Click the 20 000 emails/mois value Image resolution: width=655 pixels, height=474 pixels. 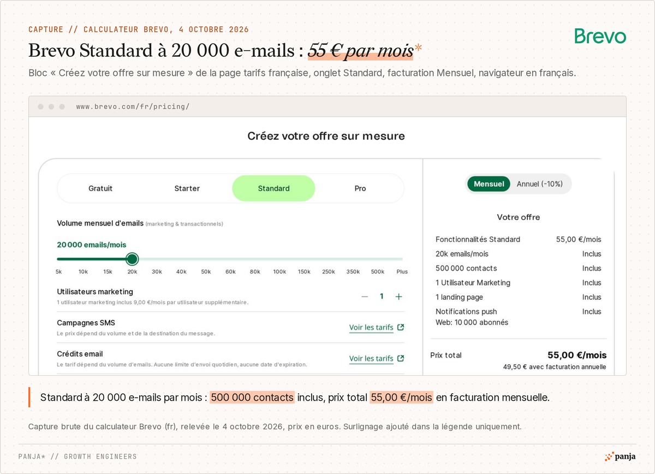[x=92, y=245]
